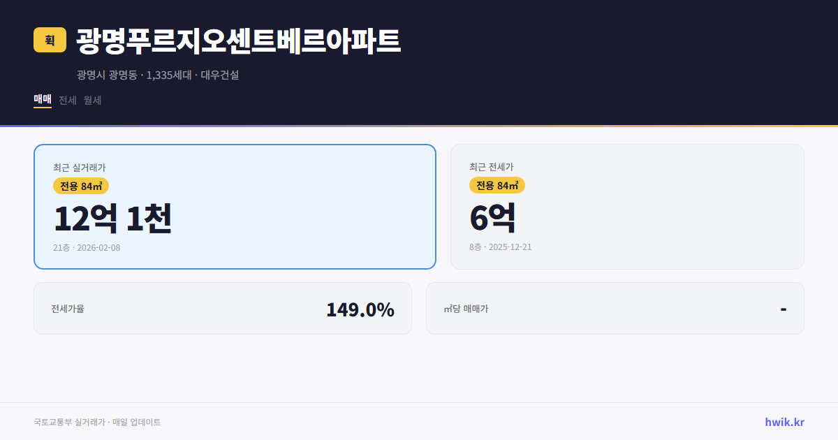Click the dash value in ㎡당 매매가 card

[x=784, y=308]
